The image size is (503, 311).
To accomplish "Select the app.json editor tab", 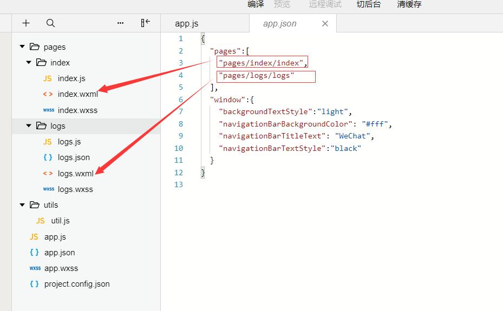I will pos(280,24).
